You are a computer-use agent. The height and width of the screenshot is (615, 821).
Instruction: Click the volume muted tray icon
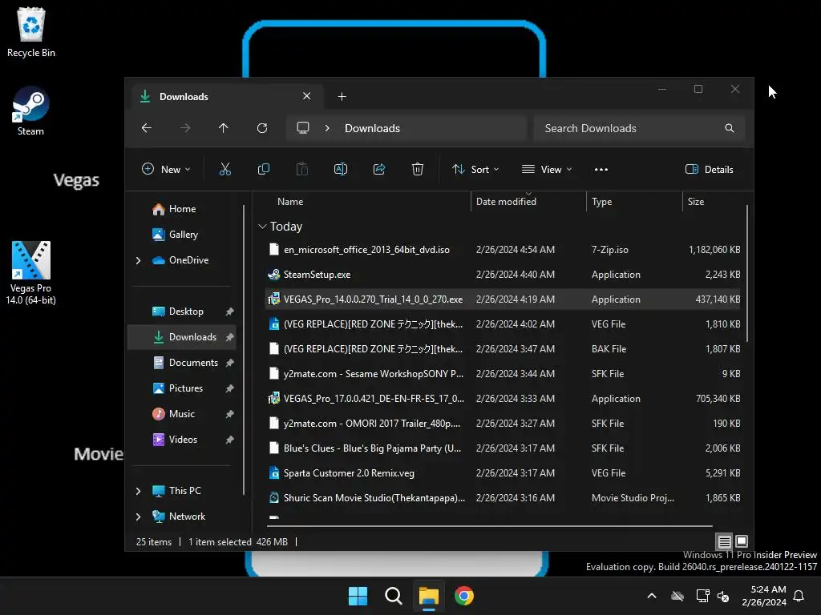[723, 596]
